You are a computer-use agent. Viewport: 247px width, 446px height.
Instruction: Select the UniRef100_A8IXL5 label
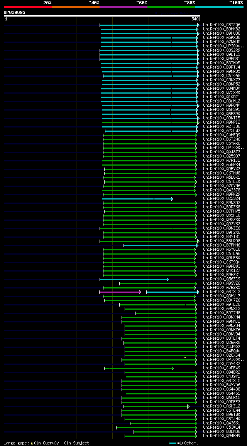pos(222,381)
